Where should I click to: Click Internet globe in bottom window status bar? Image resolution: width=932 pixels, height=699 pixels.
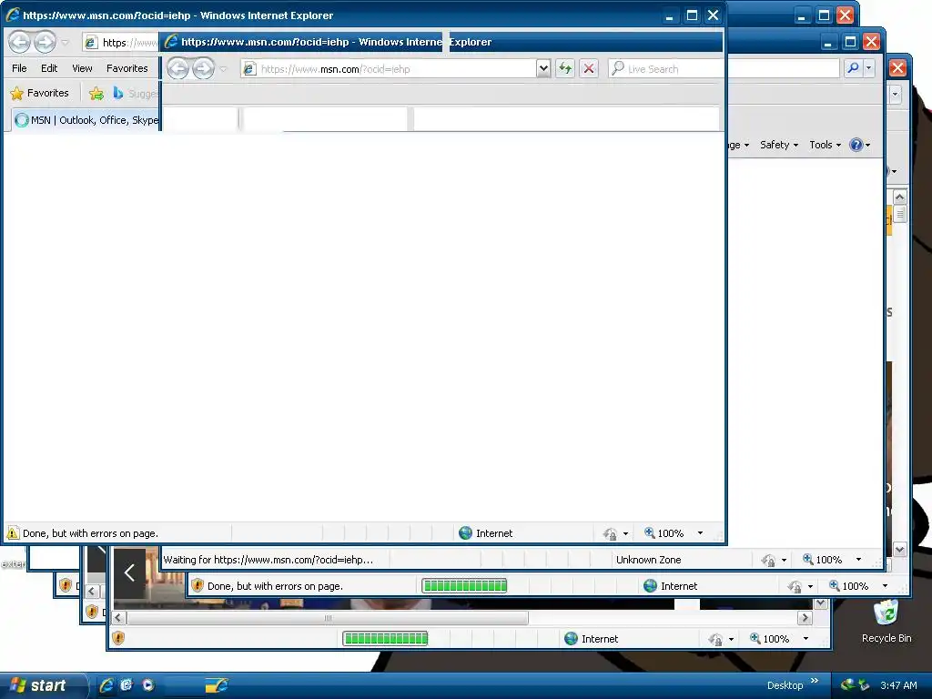[x=571, y=639]
